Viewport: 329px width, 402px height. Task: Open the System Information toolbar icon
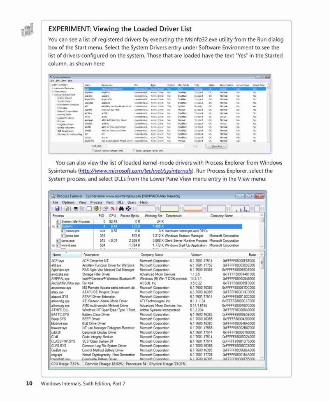tap(76, 209)
